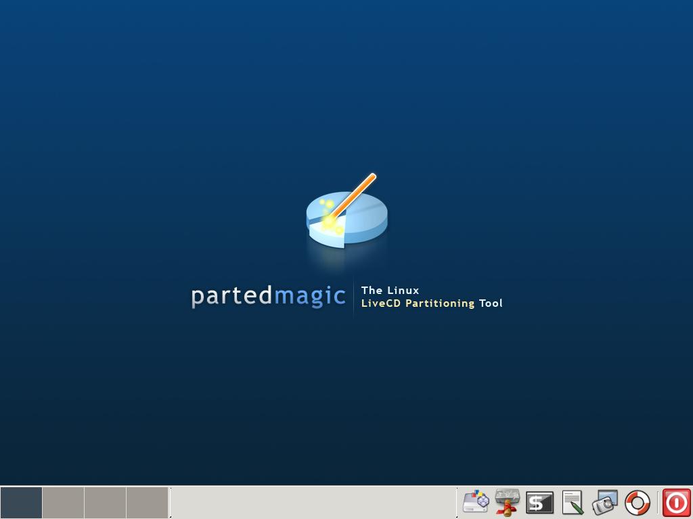This screenshot has width=693, height=519.
Task: Click the separator before the power button
Action: click(657, 503)
